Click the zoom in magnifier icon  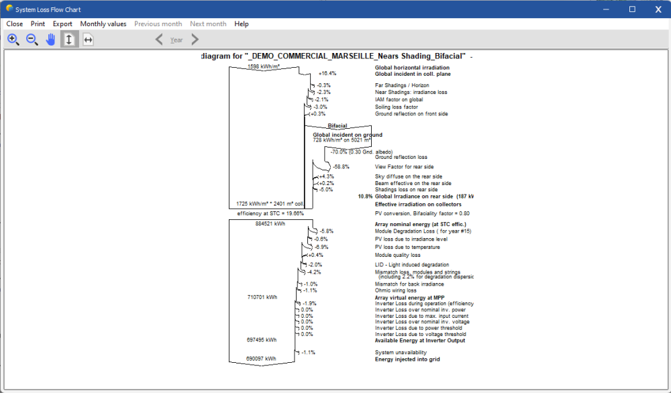(x=13, y=40)
